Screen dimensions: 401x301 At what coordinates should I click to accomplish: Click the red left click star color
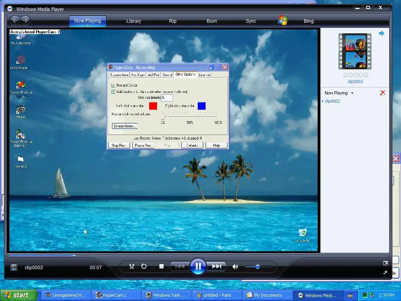[x=153, y=106]
